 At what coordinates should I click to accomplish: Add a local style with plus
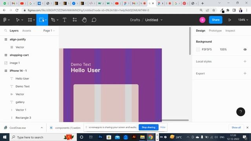pyautogui.click(x=245, y=61)
